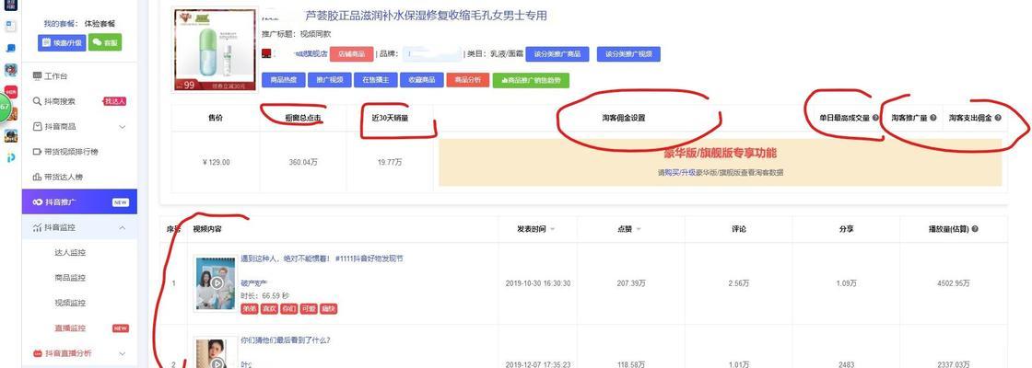1032x368 pixels.
Task: Open 商品监控 submenu entry
Action: [70, 277]
